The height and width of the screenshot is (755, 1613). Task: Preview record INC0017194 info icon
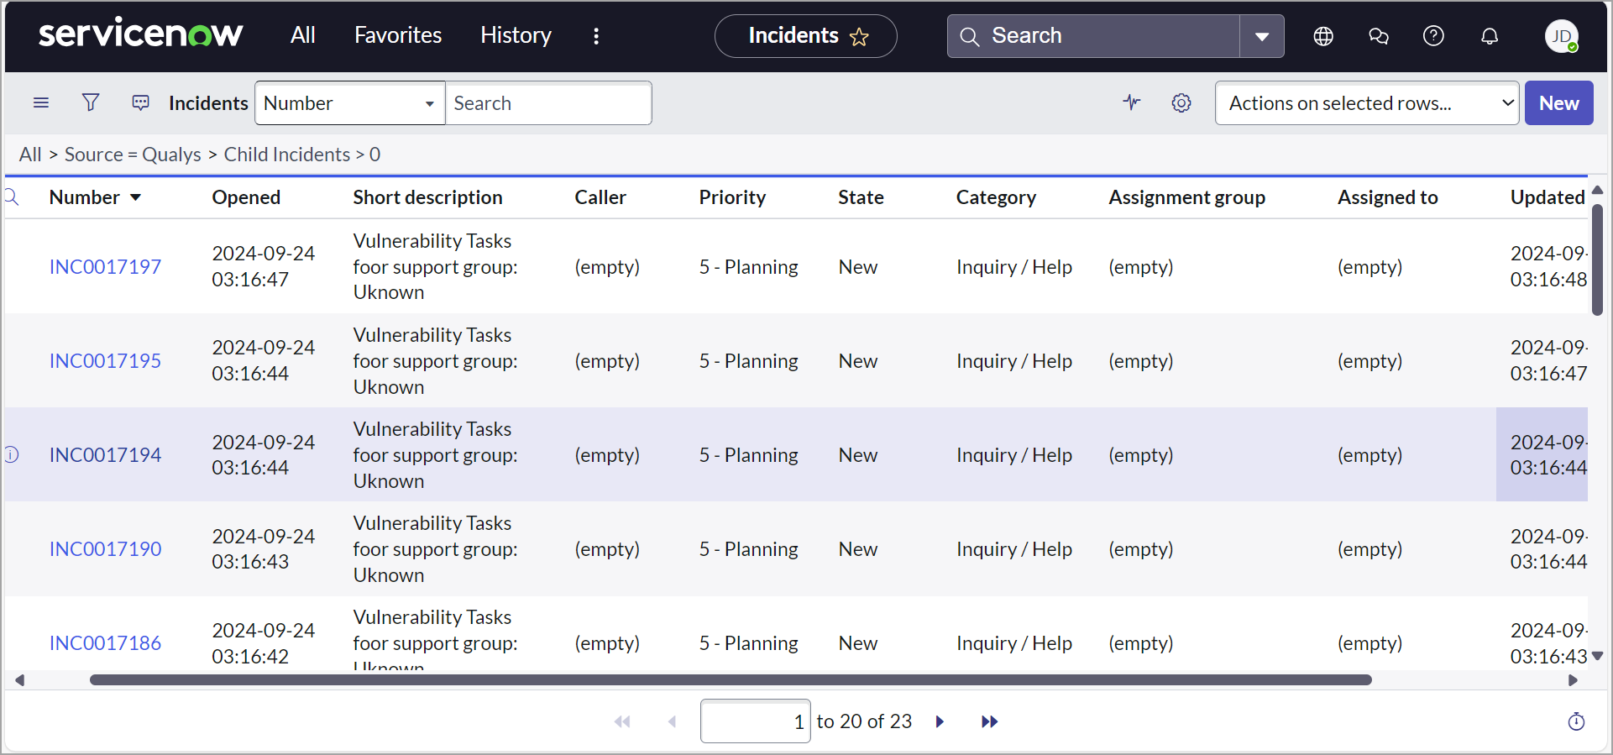pyautogui.click(x=12, y=454)
